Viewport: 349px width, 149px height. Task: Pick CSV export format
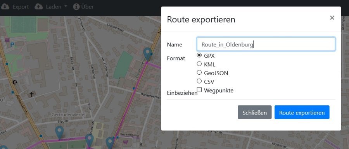[x=199, y=81]
